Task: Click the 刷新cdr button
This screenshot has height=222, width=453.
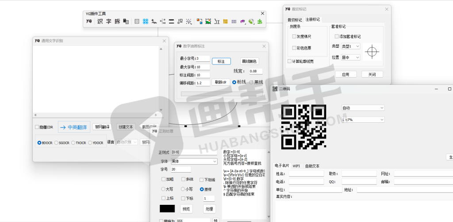Action: click(221, 82)
